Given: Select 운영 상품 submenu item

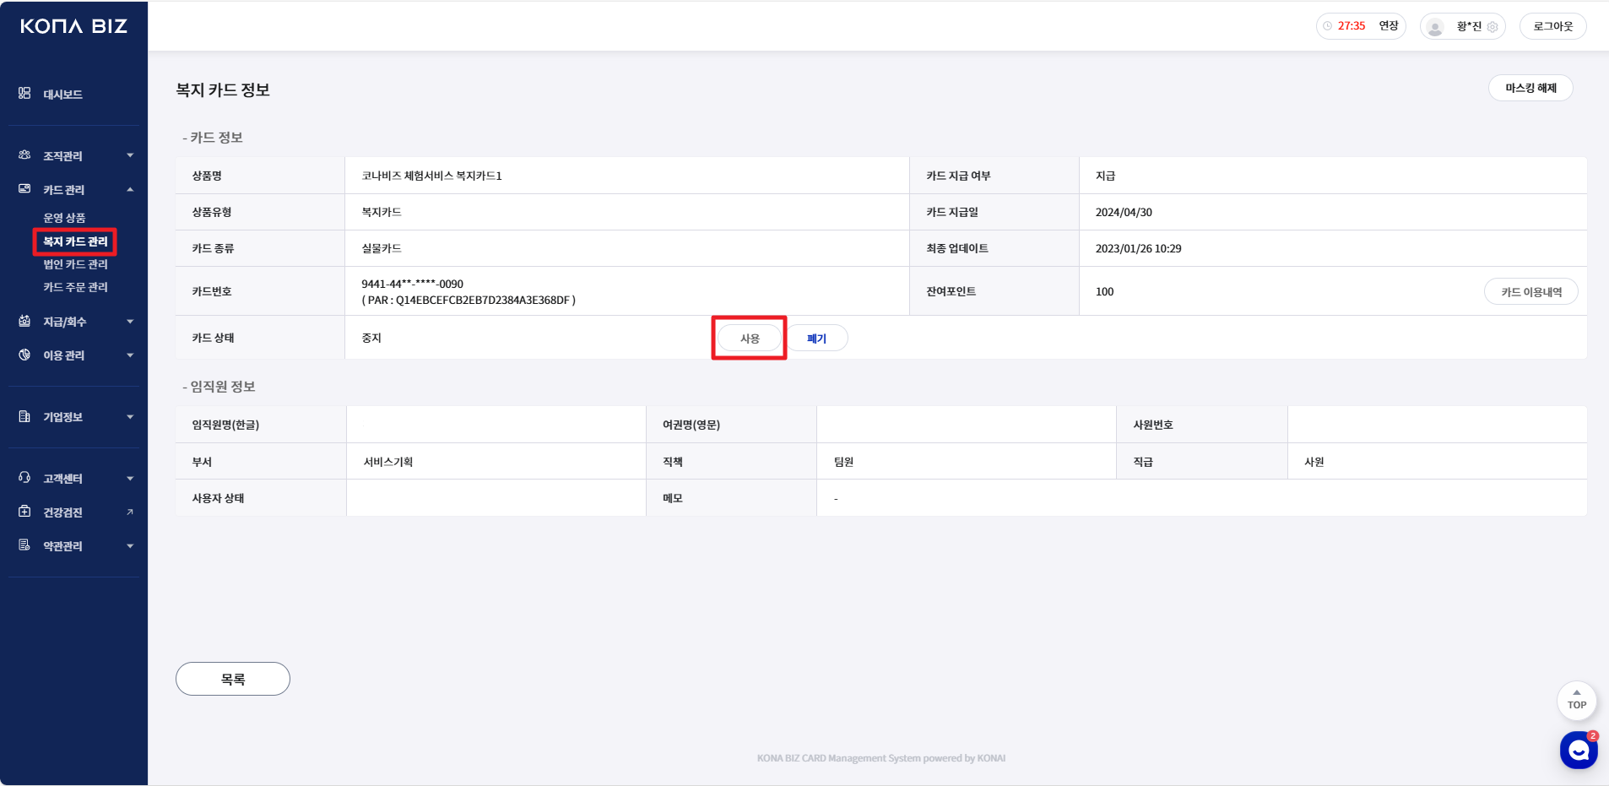Looking at the screenshot, I should point(64,218).
